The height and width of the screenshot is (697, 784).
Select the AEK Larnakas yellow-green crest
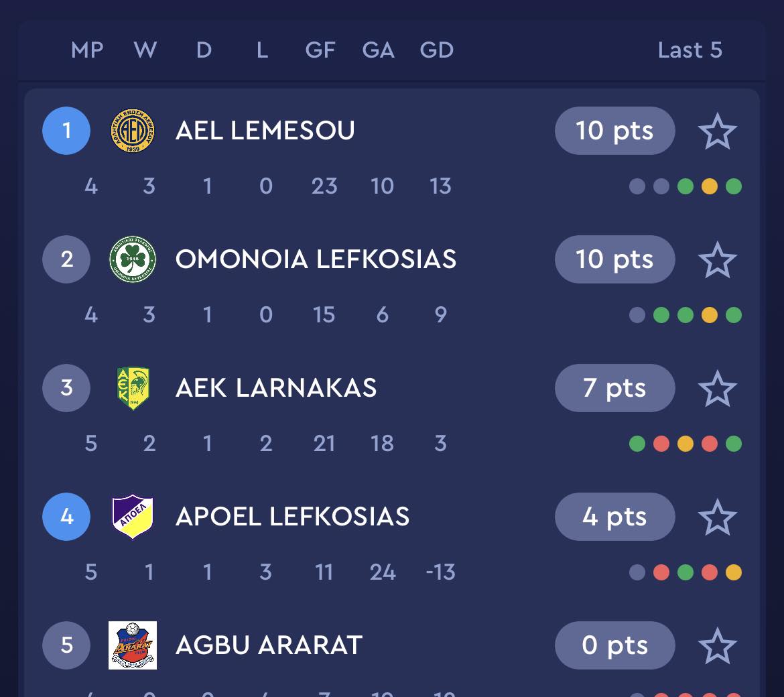click(x=133, y=388)
